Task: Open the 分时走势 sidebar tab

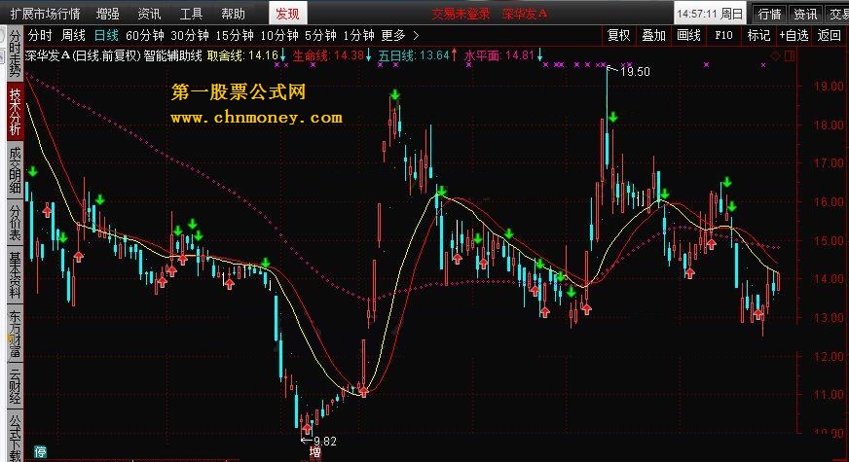Action: (x=15, y=53)
